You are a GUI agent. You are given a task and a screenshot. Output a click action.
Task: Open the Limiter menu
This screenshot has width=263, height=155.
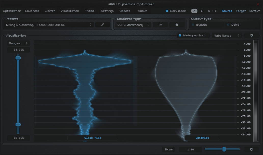click(x=50, y=11)
